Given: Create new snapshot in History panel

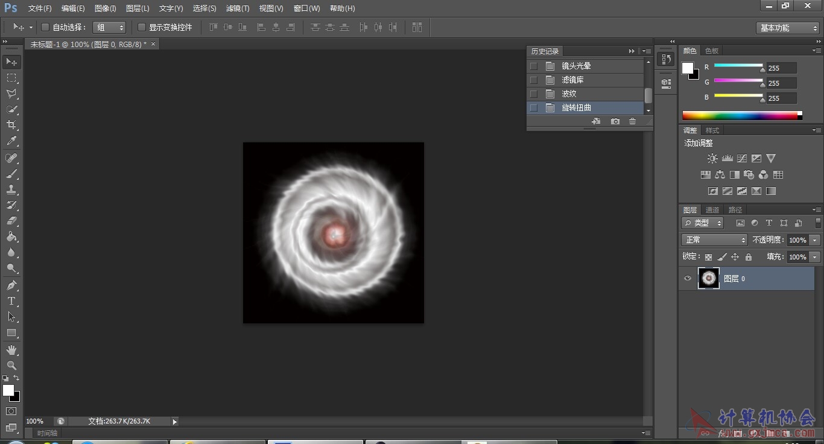Looking at the screenshot, I should pos(615,121).
